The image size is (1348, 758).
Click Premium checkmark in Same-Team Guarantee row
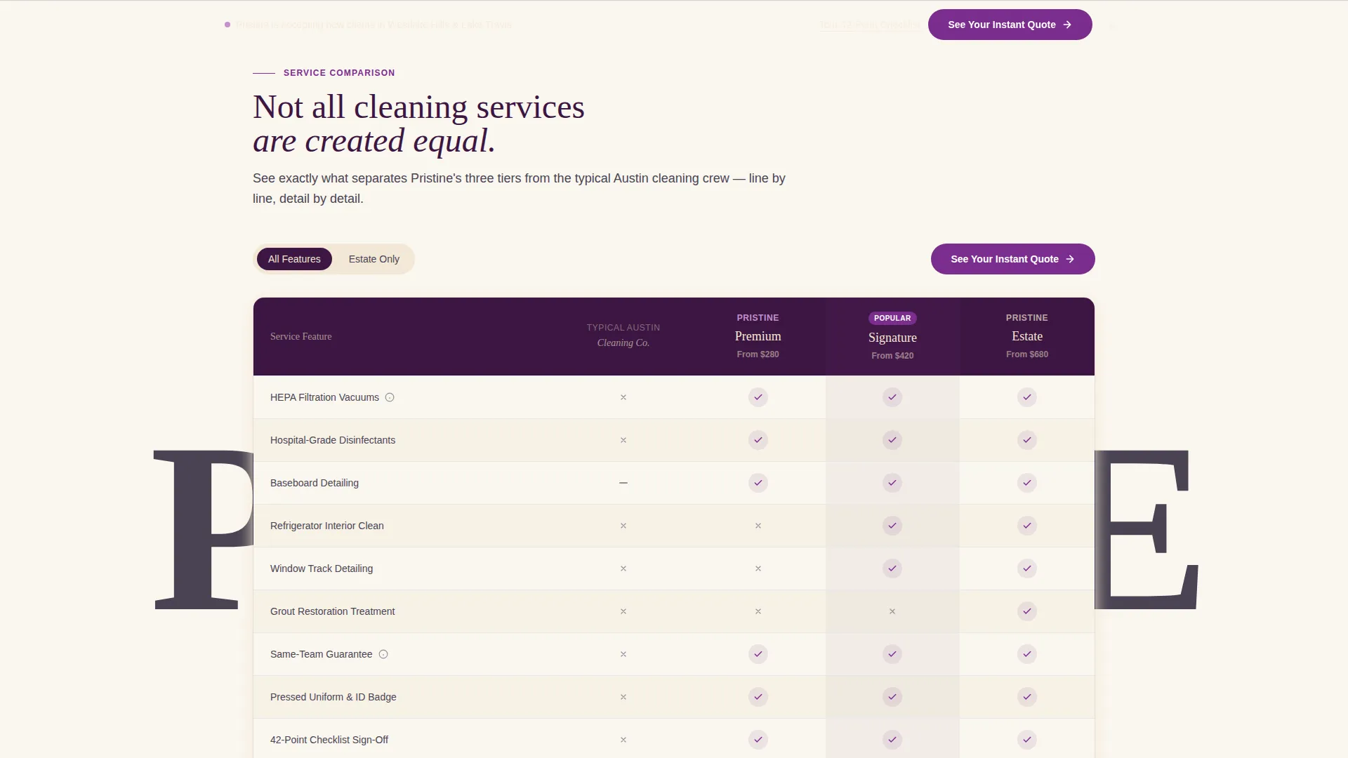coord(758,654)
